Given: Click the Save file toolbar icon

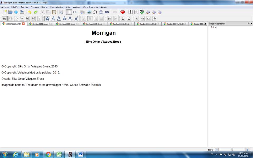Looking at the screenshot, I should (x=22, y=12).
